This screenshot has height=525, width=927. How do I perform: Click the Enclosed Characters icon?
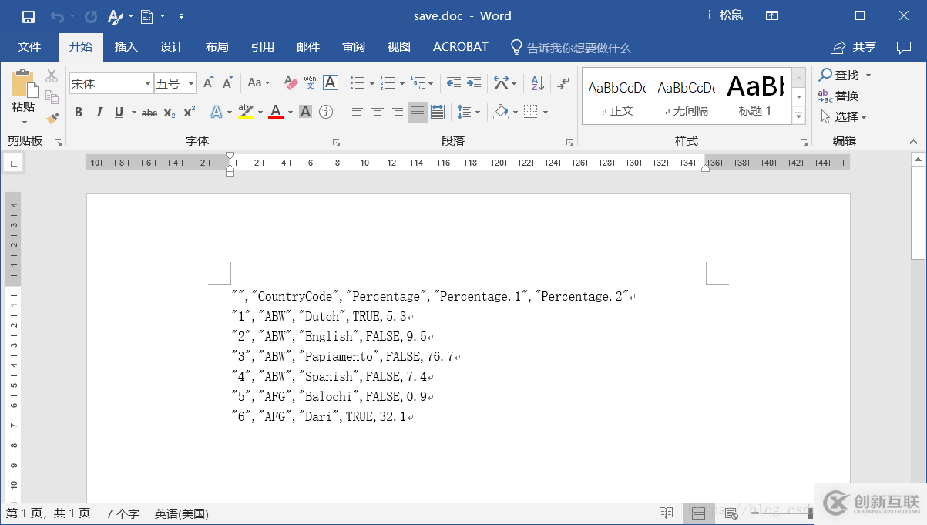coord(326,113)
